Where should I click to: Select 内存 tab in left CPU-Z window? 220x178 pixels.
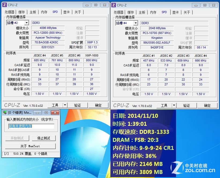(x=44, y=12)
